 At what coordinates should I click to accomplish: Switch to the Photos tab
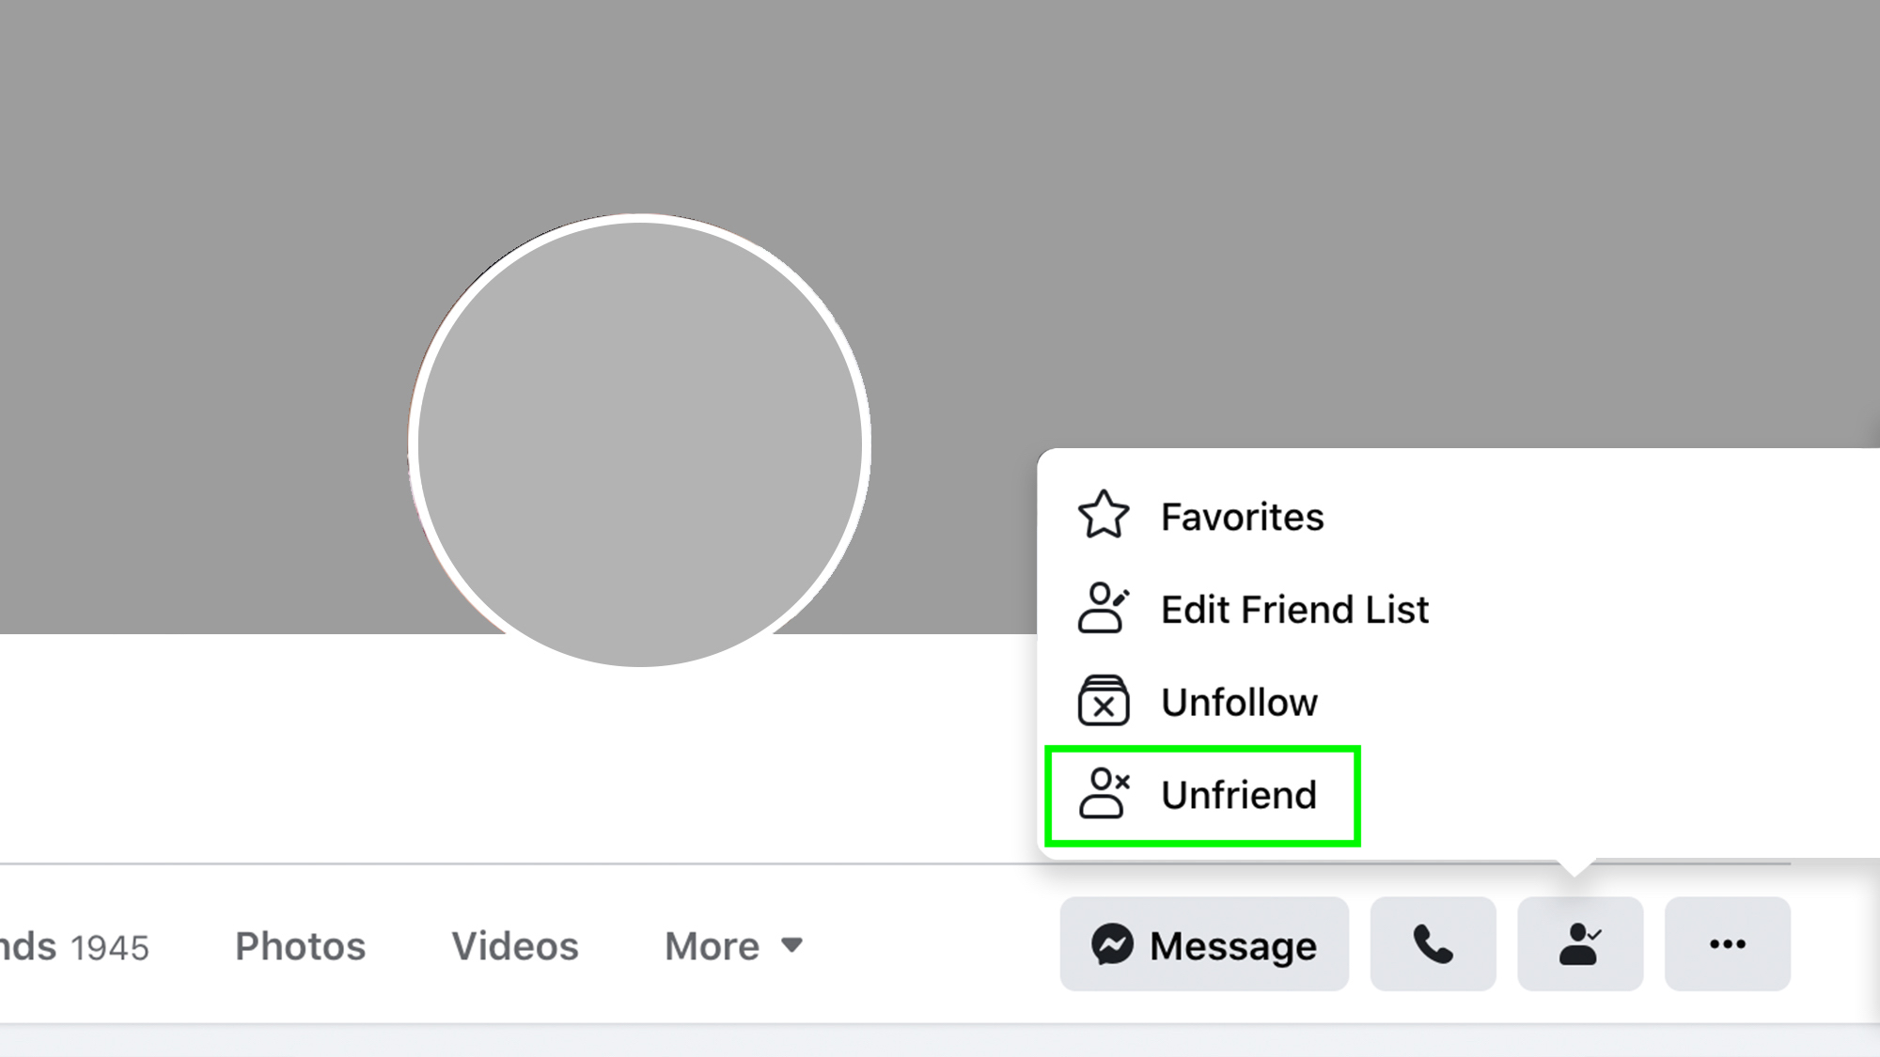pos(300,944)
